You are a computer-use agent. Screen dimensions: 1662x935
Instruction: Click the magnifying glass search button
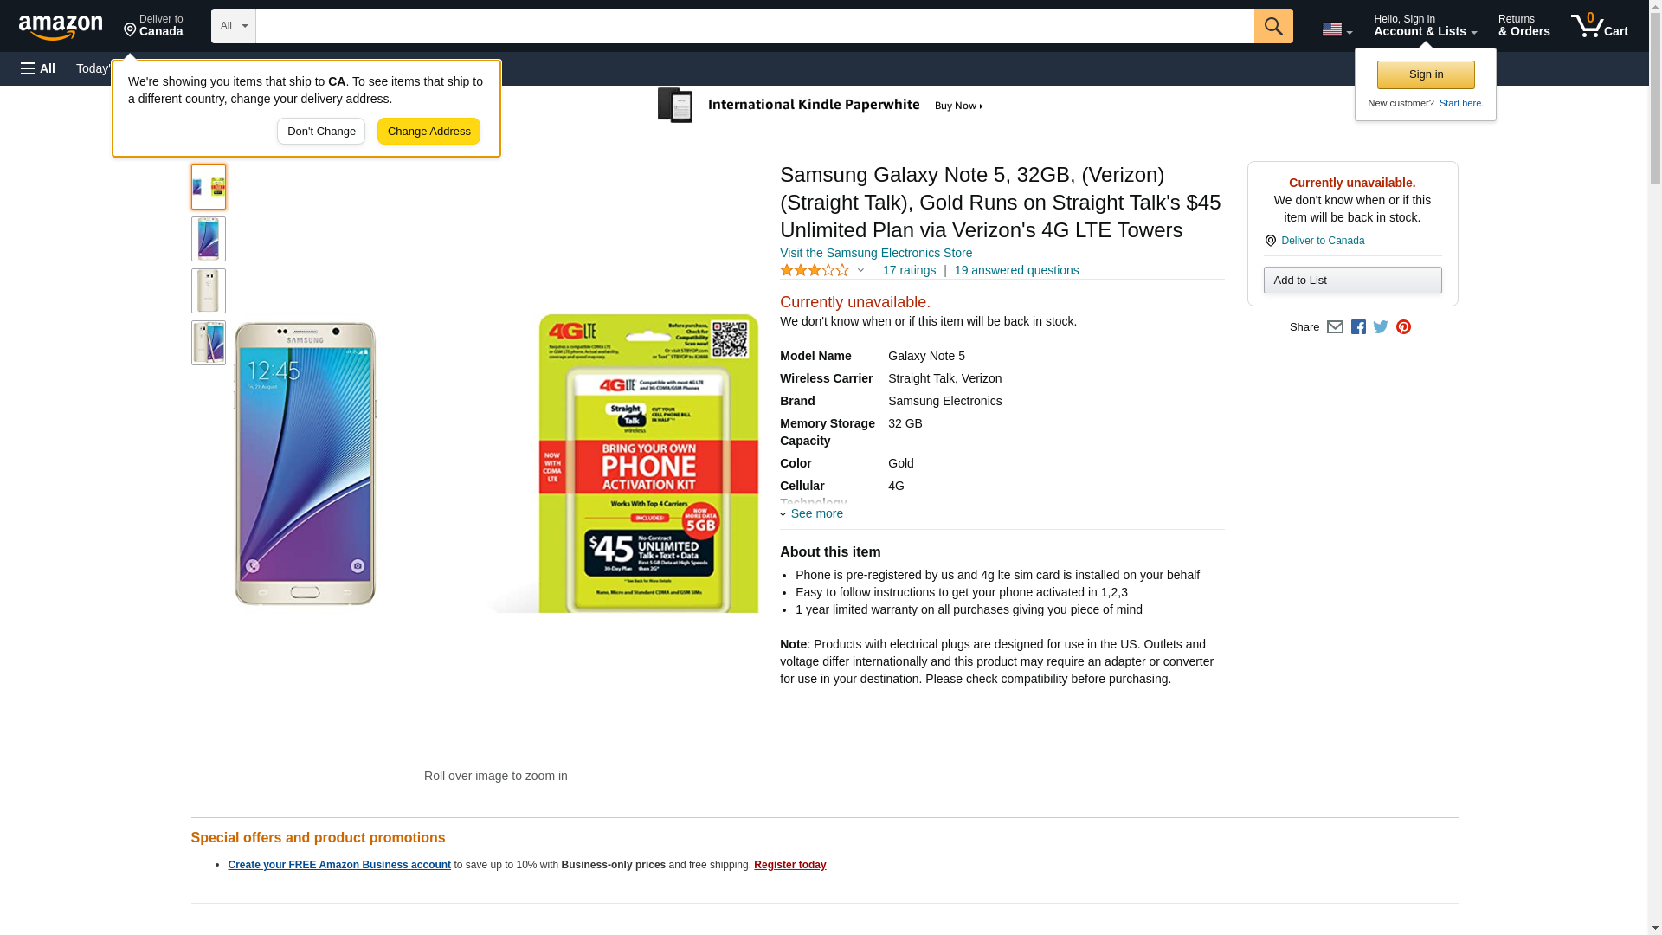coord(1272,26)
